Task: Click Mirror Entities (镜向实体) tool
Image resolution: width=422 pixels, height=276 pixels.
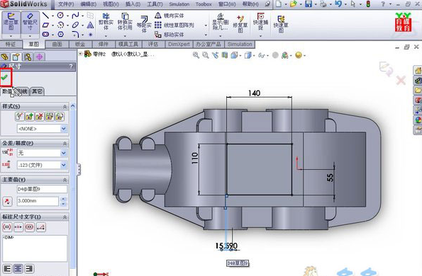Action: click(170, 16)
